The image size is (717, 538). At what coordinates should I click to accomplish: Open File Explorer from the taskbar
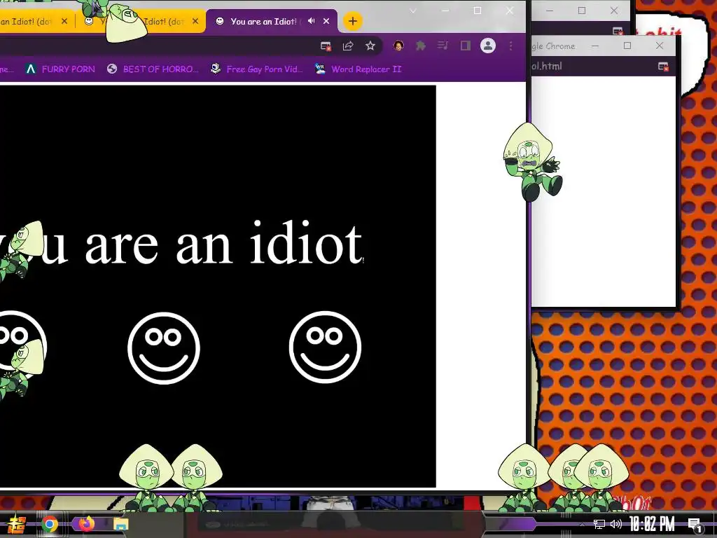(120, 524)
